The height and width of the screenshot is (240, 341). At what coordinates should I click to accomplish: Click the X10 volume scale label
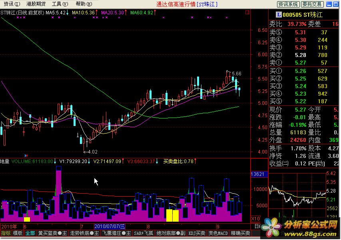pyautogui.click(x=255, y=218)
